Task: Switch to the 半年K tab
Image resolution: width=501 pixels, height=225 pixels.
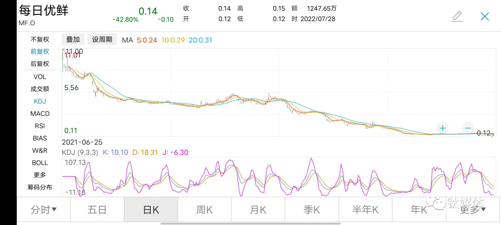Action: coord(366,209)
